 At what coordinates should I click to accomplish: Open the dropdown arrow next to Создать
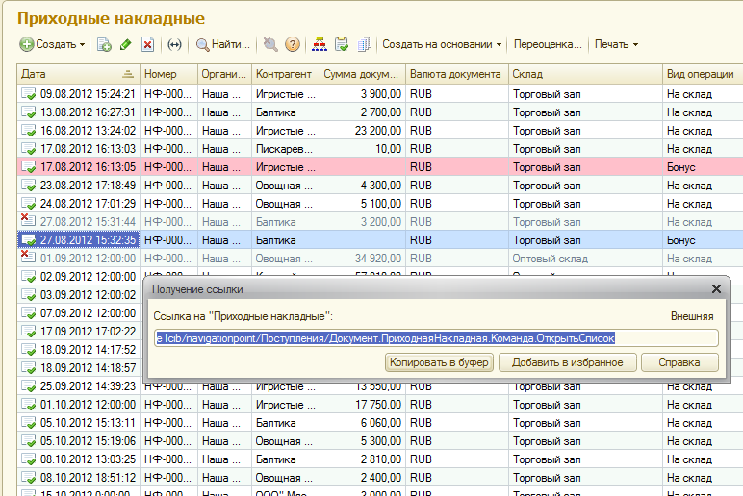[x=83, y=45]
